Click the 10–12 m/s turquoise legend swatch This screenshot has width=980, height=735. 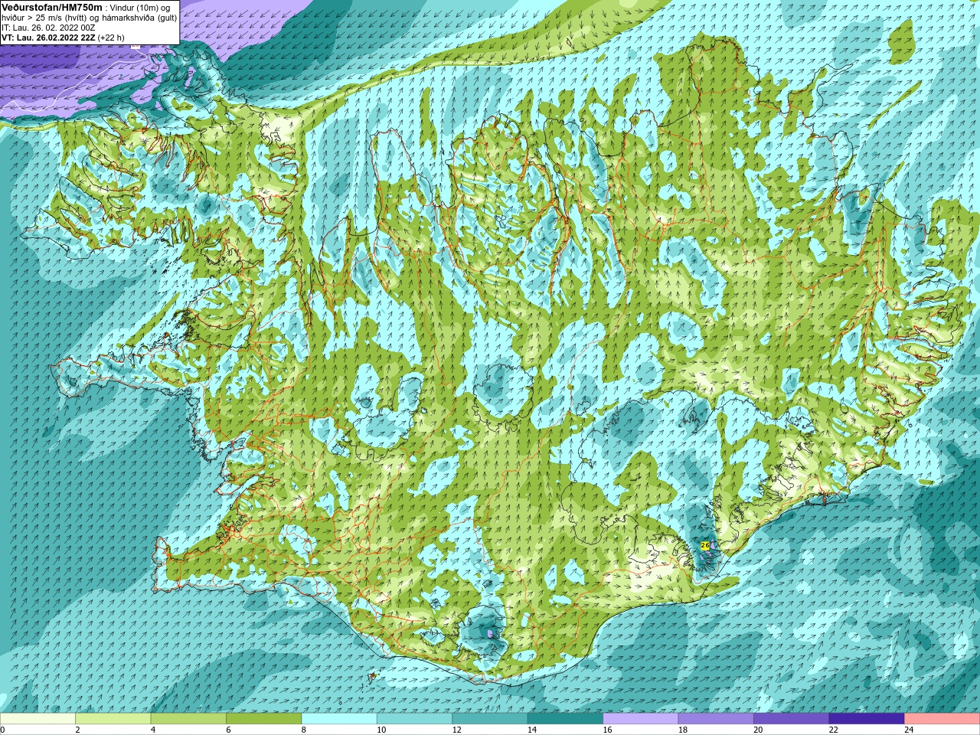pos(414,719)
